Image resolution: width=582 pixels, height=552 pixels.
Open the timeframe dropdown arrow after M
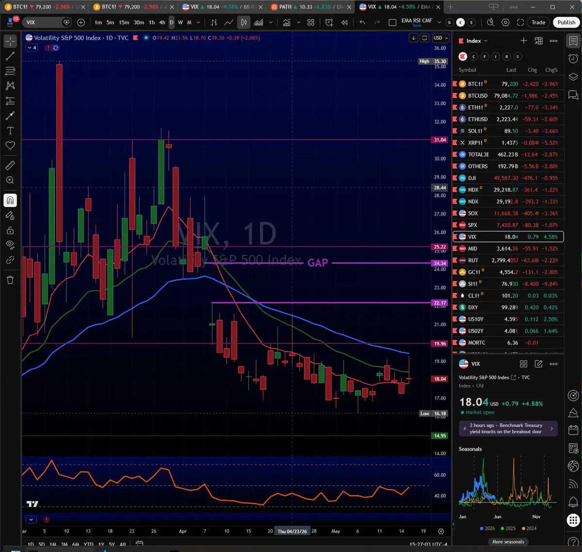tap(198, 22)
